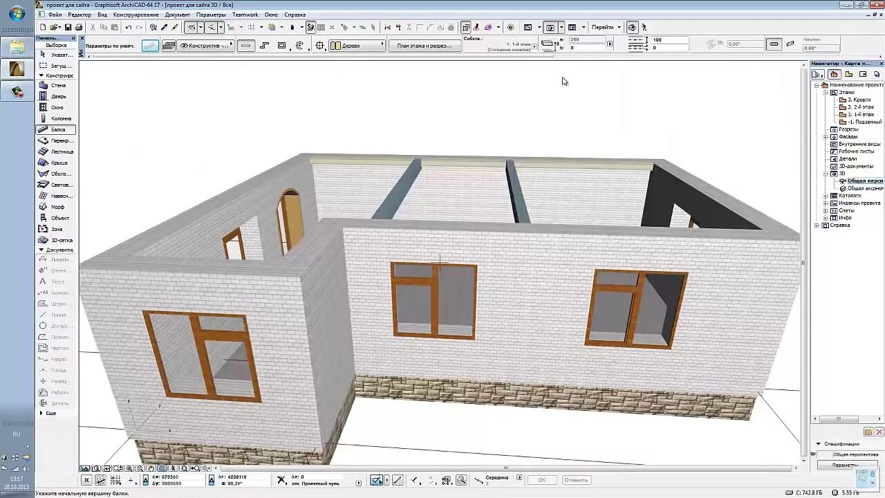Screen dimensions: 885x498
Task: Expand the Индексы проекта tree node
Action: [826, 203]
